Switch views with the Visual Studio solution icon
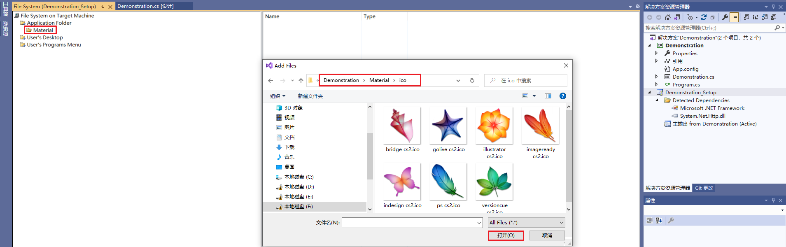Screen dimensions: 786x247 [677, 17]
